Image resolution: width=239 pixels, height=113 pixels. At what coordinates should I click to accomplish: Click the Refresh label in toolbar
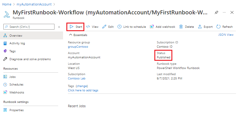[x=227, y=27]
